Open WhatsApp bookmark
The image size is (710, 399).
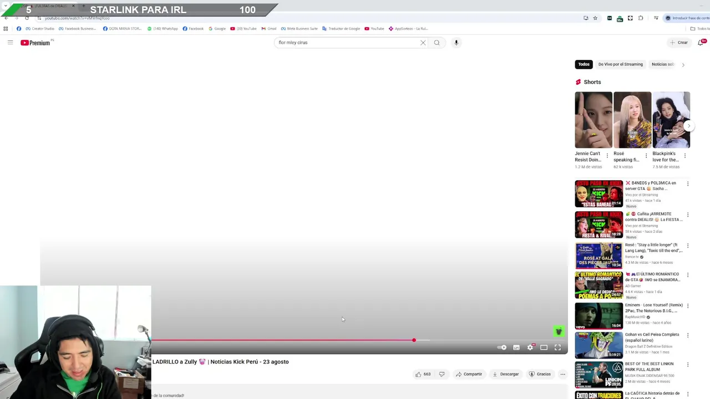[x=163, y=29]
